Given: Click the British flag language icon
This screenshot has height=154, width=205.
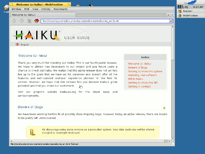Looking at the screenshot, I should click(17, 44).
